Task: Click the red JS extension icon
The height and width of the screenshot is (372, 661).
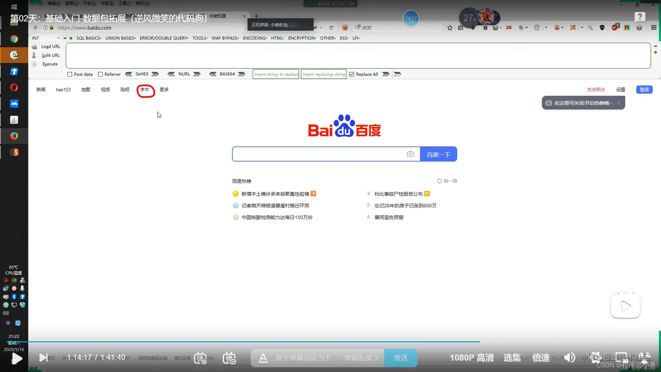Action: coord(508,28)
